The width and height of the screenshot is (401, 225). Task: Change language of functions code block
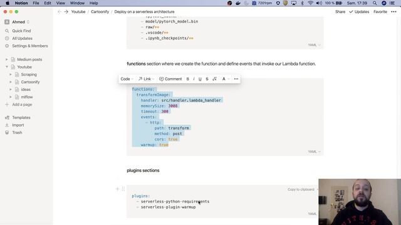[x=314, y=151]
